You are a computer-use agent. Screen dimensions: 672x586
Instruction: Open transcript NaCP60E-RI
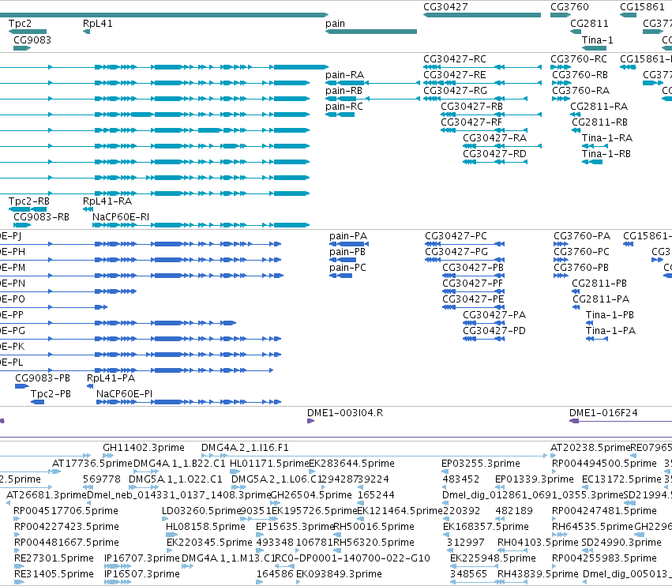click(x=121, y=217)
